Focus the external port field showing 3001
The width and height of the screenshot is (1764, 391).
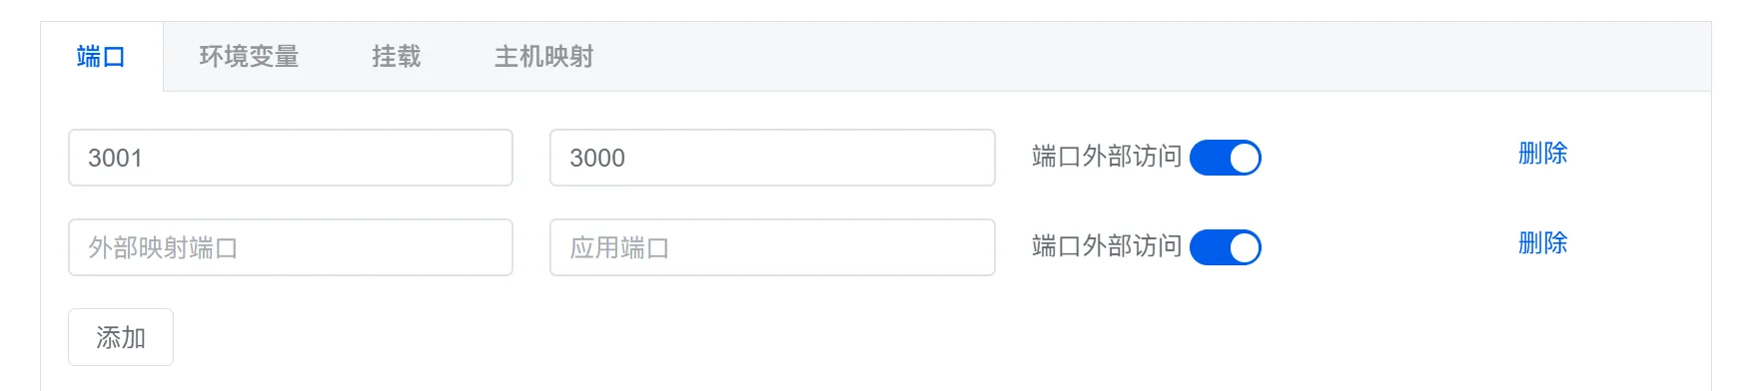pyautogui.click(x=291, y=158)
